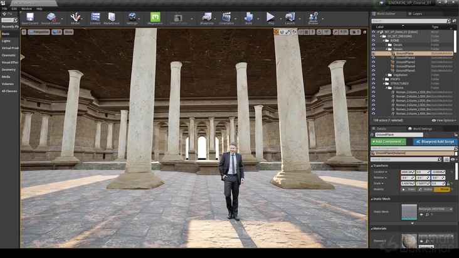Toggle scale snapping icon in viewport
The height and width of the screenshot is (258, 459).
tap(335, 32)
